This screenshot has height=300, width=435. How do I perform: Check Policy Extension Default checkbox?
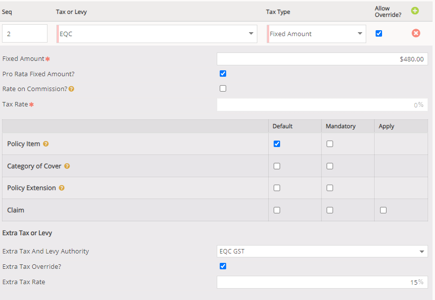[277, 188]
